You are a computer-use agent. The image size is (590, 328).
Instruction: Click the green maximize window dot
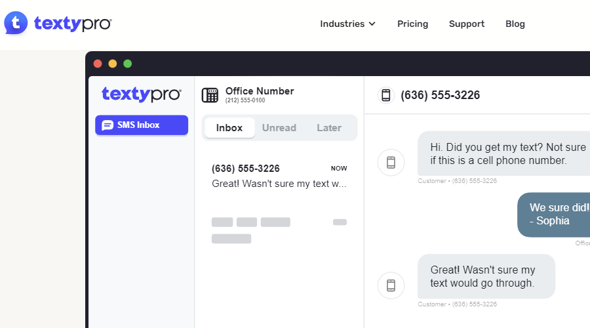click(128, 64)
